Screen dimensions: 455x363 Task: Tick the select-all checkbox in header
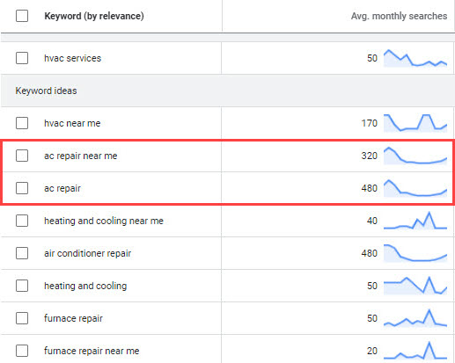coord(22,16)
